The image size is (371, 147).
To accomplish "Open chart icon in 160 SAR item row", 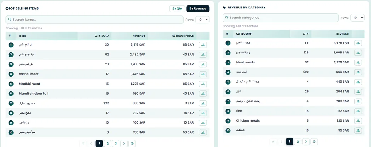I will [x=203, y=123].
